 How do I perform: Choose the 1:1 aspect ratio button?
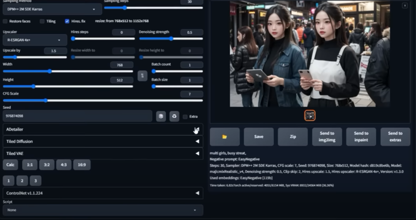click(x=30, y=165)
